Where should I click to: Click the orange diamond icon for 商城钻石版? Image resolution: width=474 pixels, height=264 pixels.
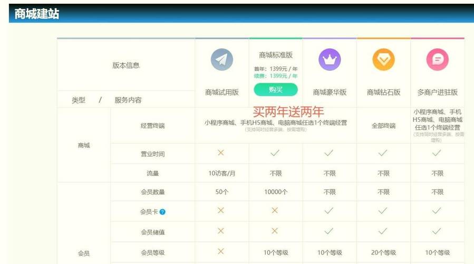click(383, 60)
